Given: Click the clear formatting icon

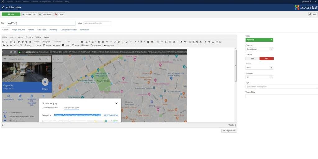Looking at the screenshot, I should click(21, 45).
